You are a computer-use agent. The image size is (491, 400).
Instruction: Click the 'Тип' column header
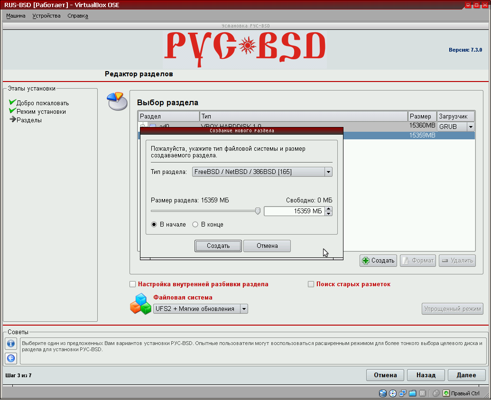pos(304,116)
